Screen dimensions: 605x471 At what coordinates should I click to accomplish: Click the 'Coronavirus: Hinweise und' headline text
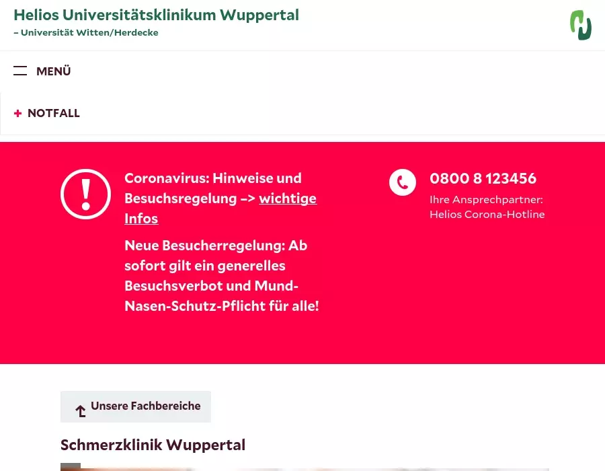pos(213,178)
